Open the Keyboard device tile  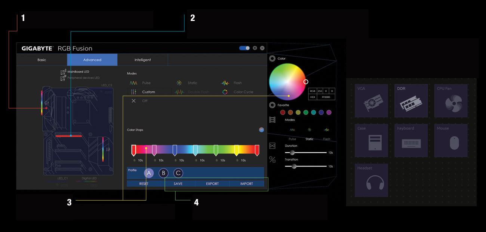[411, 140]
